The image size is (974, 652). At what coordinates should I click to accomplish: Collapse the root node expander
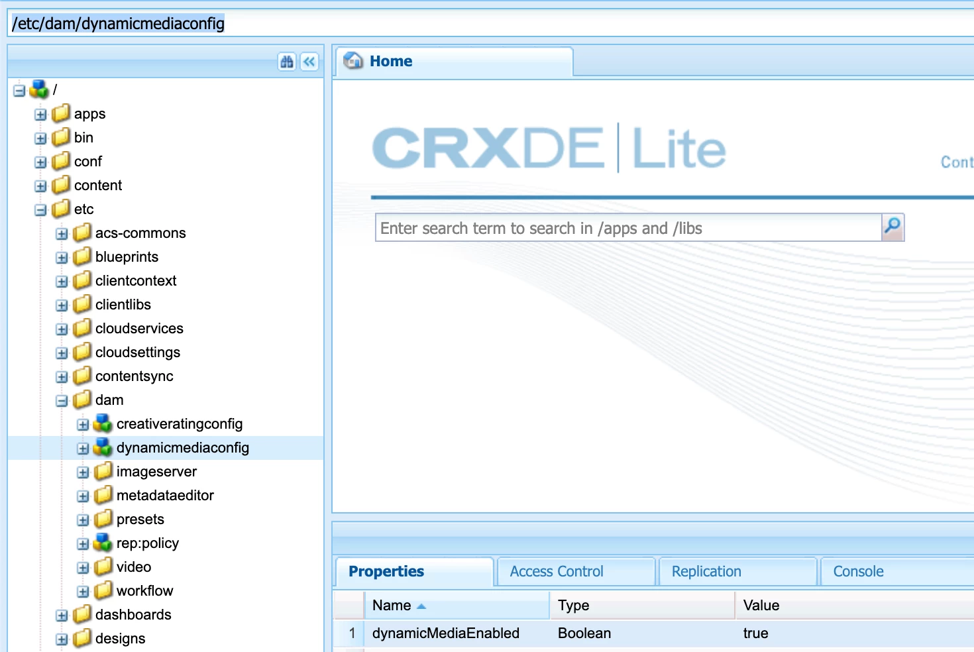coord(19,91)
